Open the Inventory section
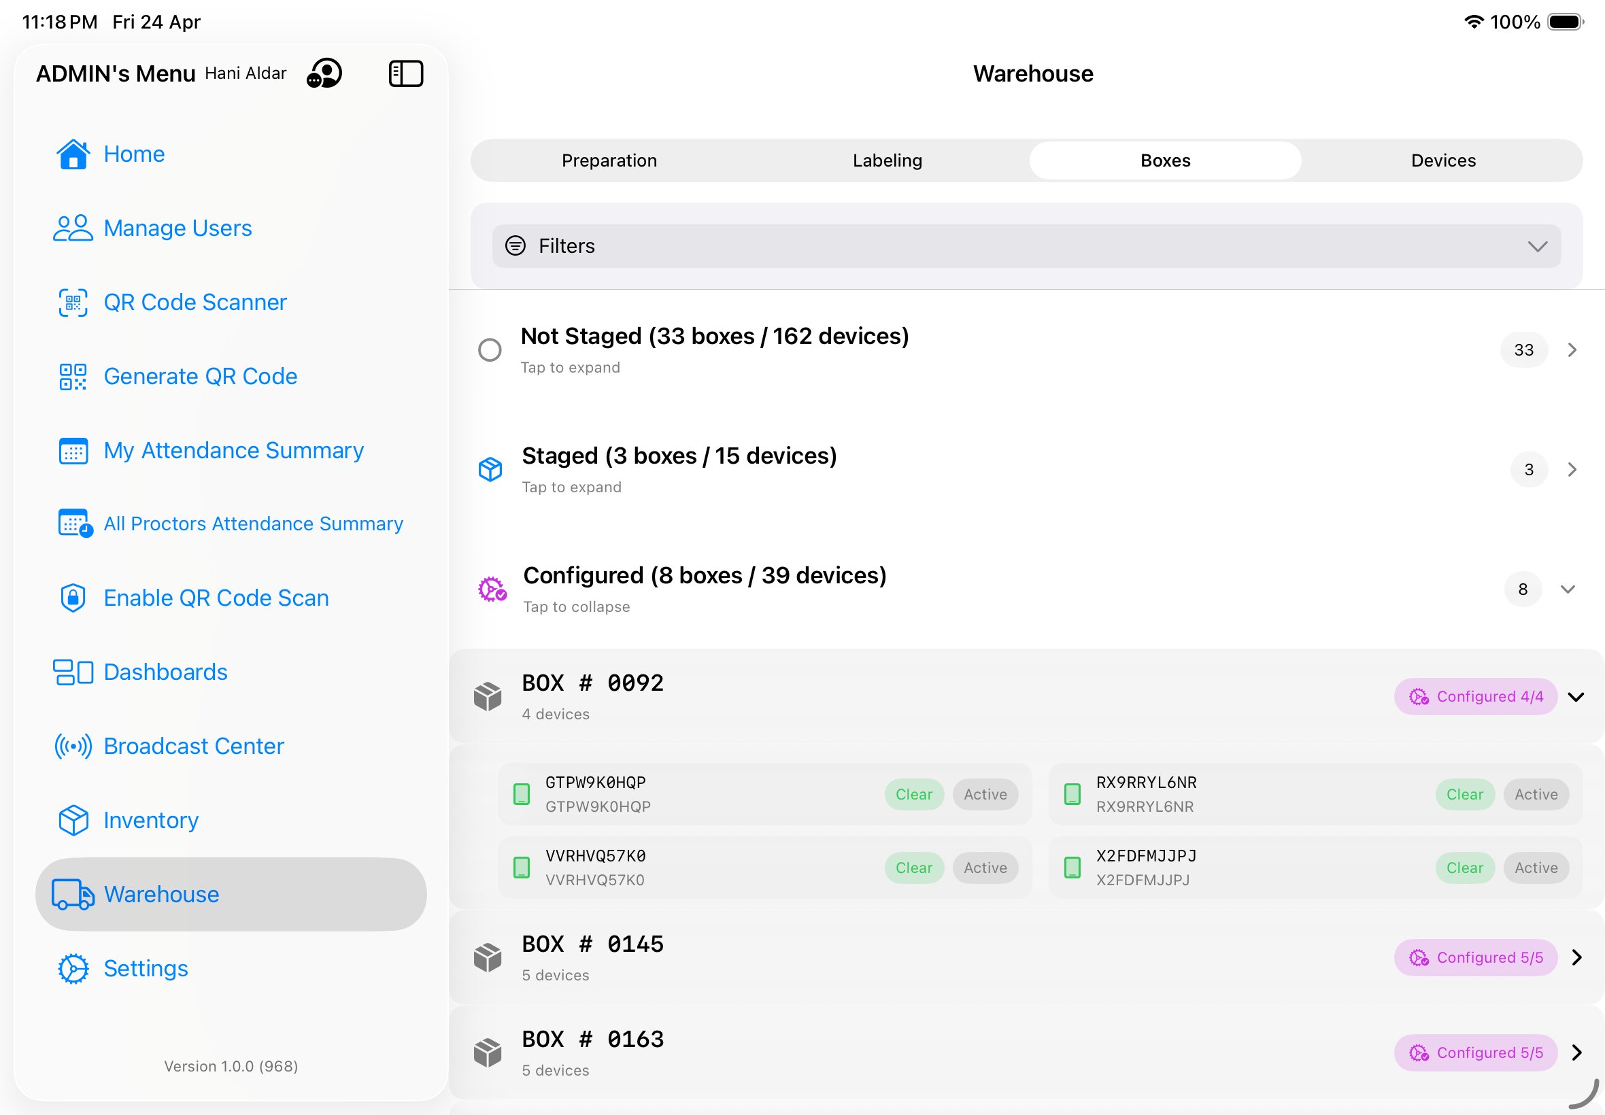The height and width of the screenshot is (1115, 1605). pos(150,820)
